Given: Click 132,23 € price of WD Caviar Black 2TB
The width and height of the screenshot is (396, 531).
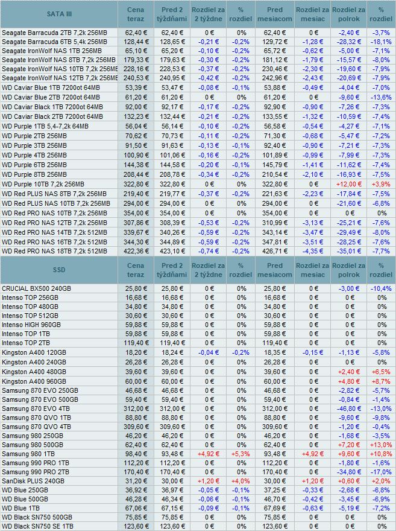Looking at the screenshot, I should 137,117.
